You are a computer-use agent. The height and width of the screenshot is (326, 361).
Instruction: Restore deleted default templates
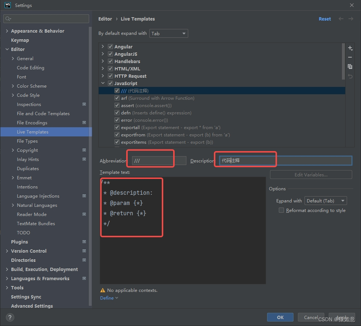coord(350,76)
